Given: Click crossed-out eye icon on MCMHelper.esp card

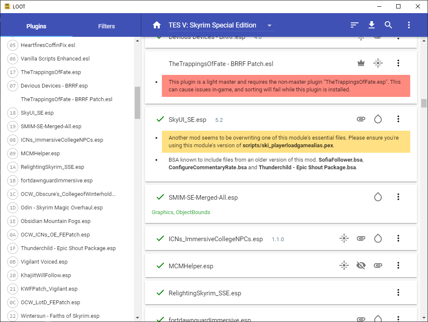Looking at the screenshot, I should [361, 265].
